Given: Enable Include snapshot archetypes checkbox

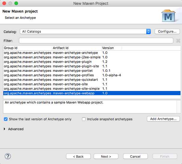Looking at the screenshot, I should (84, 119).
